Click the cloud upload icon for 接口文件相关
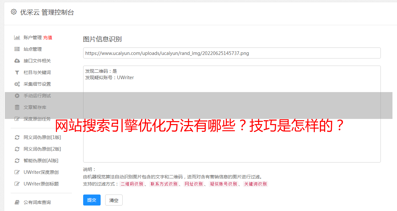Screen dimensions: 397x211 coord(17,61)
